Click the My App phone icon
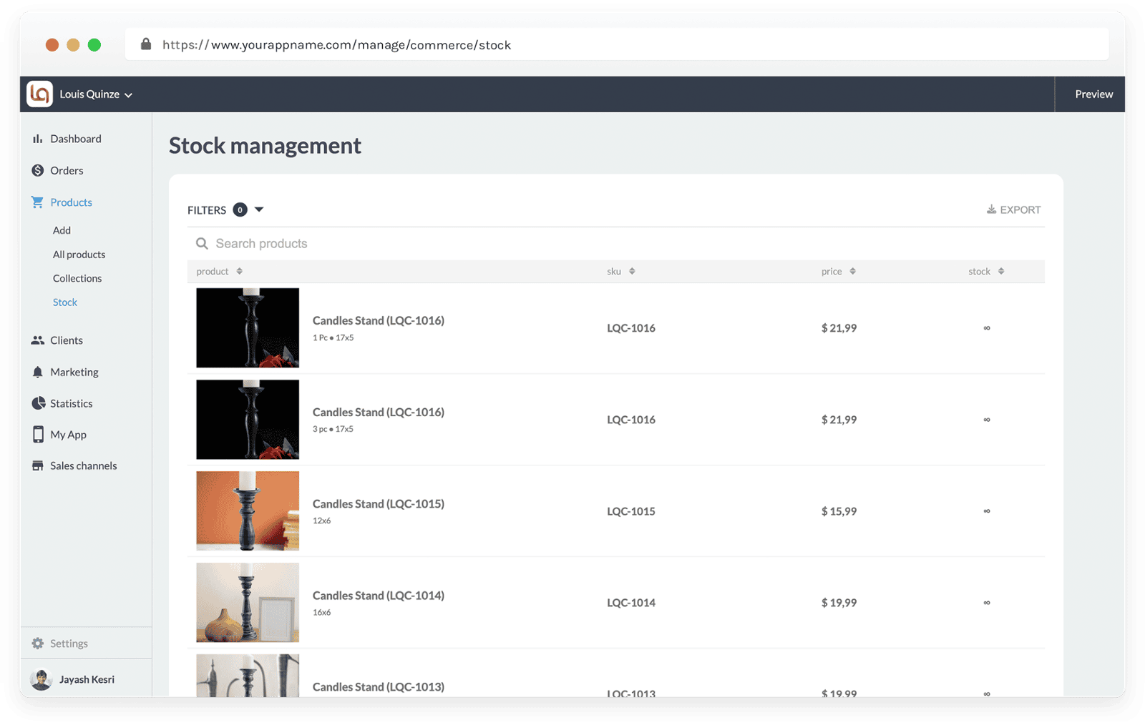This screenshot has width=1145, height=725. (x=38, y=434)
